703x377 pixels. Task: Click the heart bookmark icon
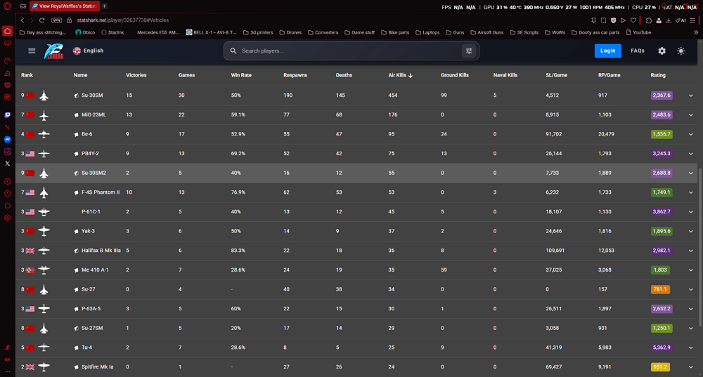[x=633, y=20]
